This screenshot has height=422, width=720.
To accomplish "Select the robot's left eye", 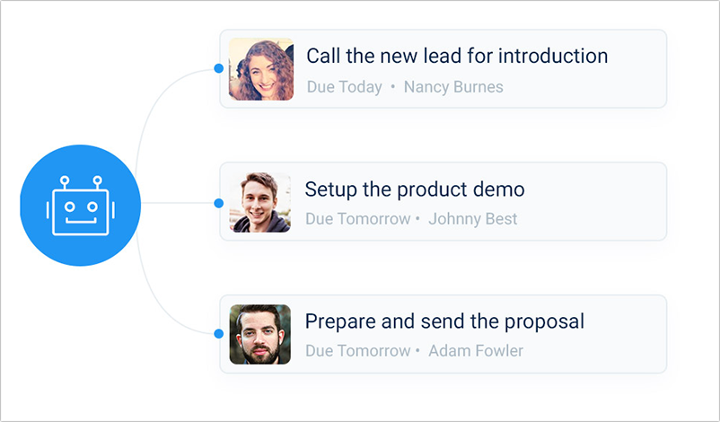I will click(x=69, y=207).
